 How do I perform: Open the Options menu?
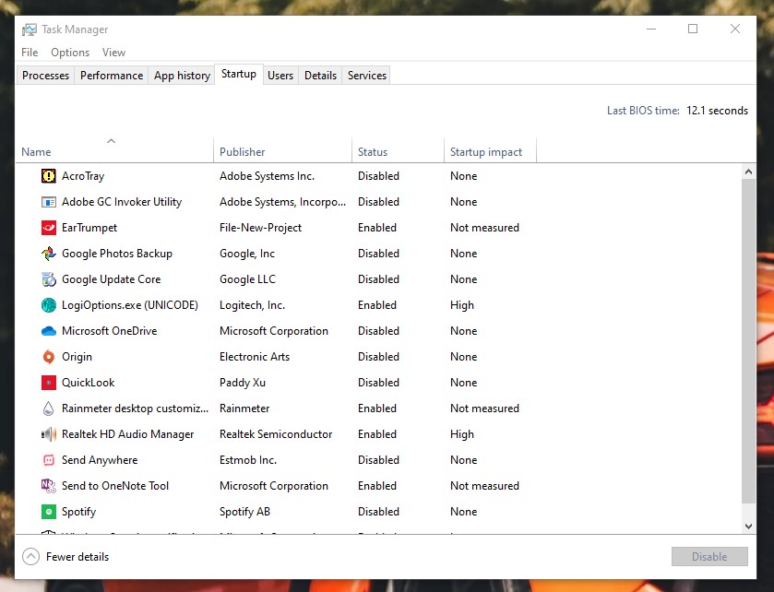point(70,53)
